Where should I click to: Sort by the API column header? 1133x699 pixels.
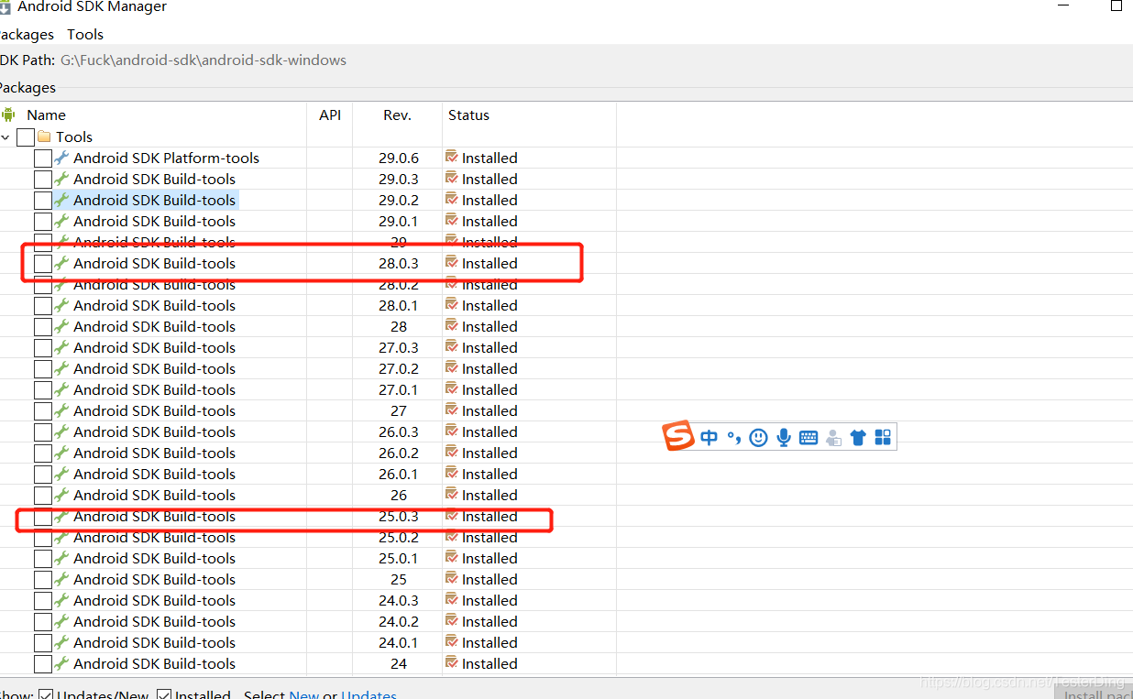pos(330,115)
